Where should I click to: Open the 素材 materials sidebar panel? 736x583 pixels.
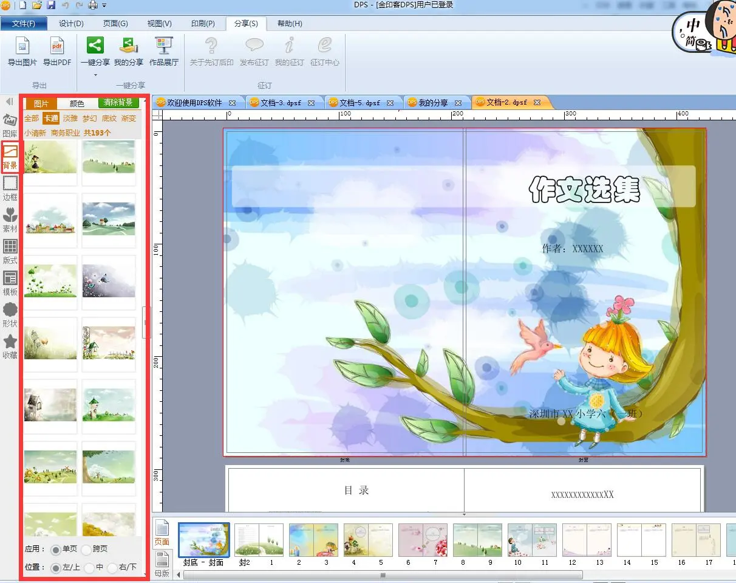(x=10, y=215)
